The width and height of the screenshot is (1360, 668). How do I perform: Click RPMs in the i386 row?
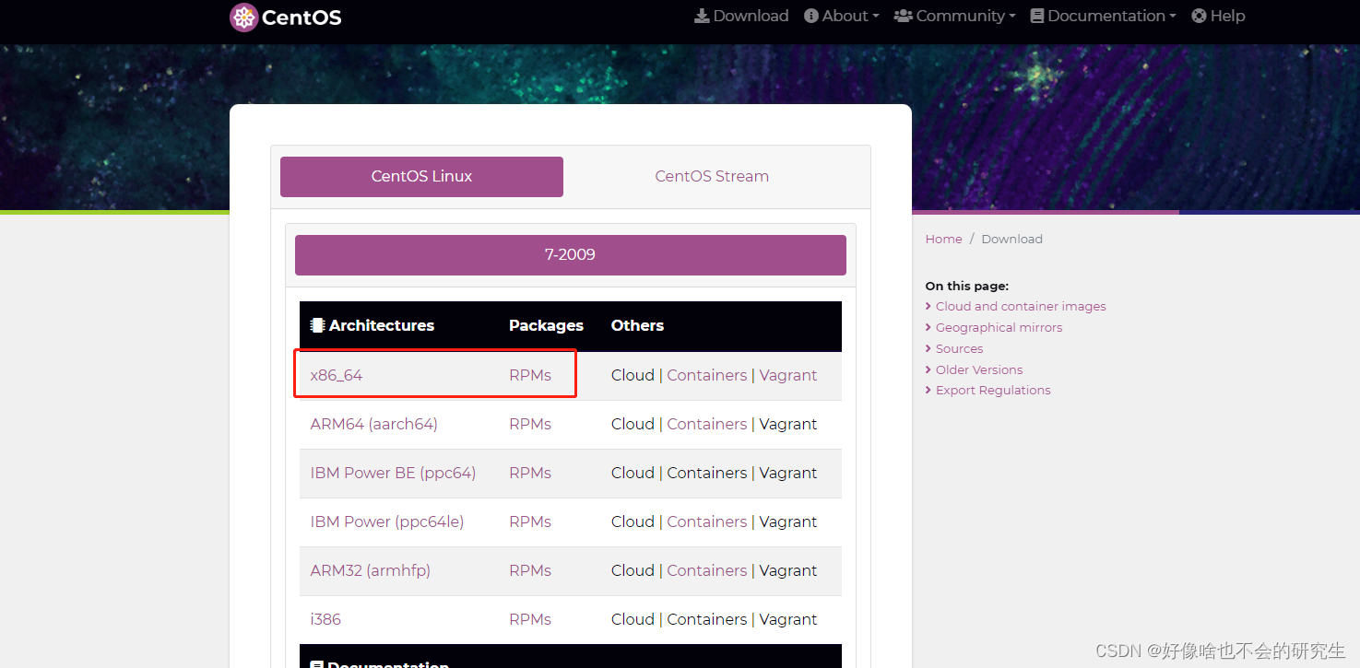pos(530,619)
